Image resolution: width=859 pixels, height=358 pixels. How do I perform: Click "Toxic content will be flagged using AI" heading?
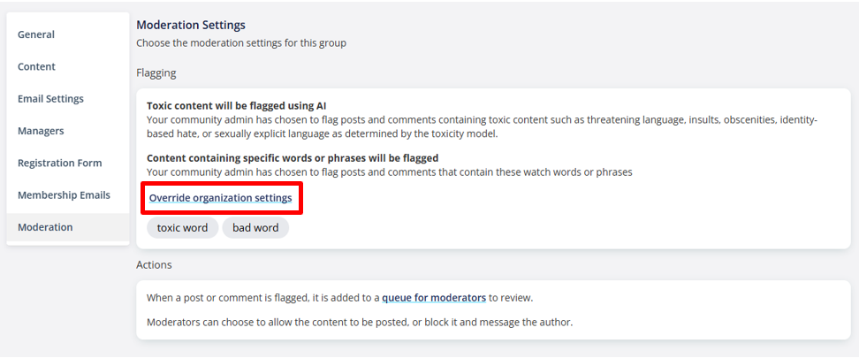[237, 106]
